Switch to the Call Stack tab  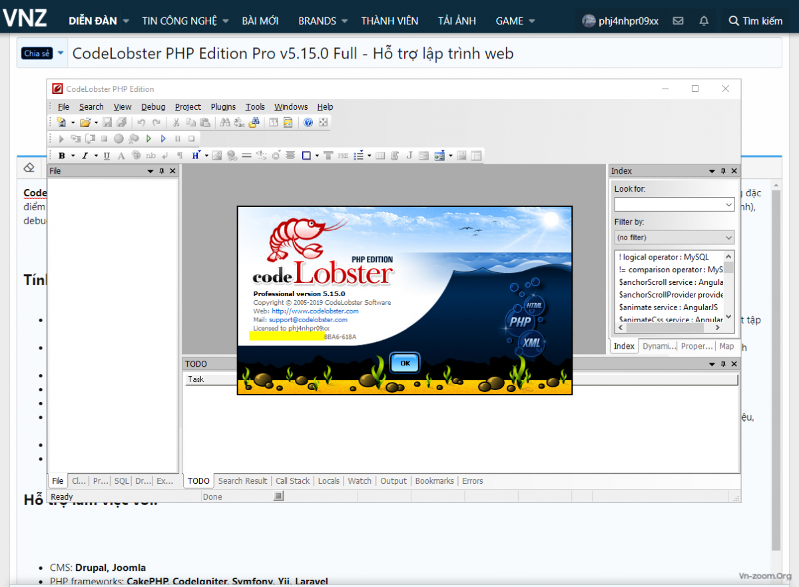pyautogui.click(x=293, y=481)
